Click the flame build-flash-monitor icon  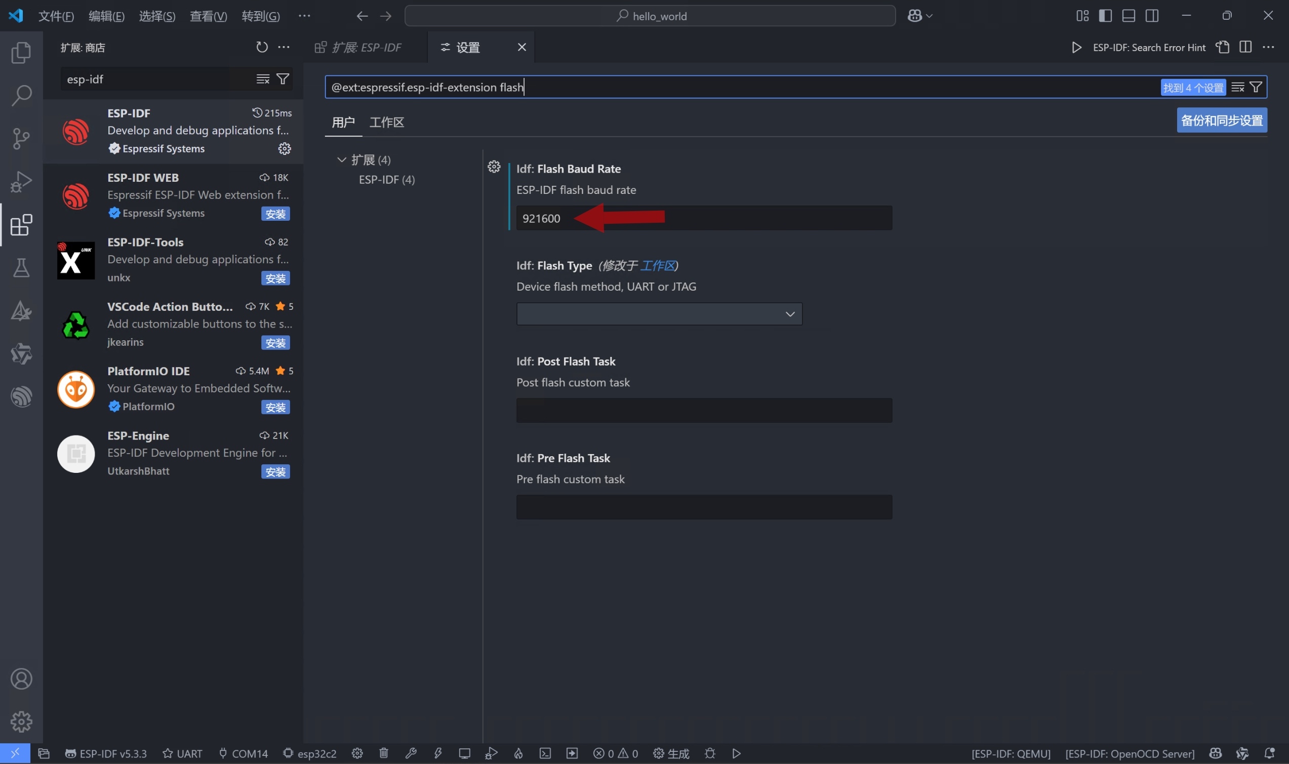[518, 753]
